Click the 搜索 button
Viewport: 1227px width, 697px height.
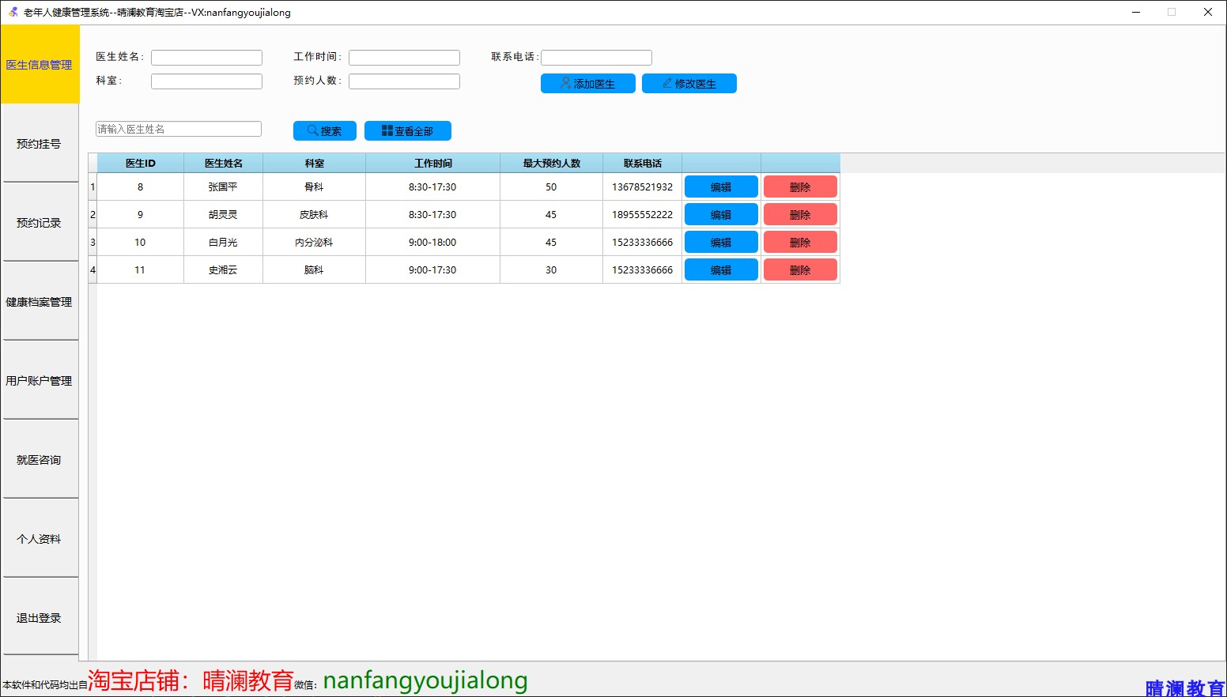point(325,131)
